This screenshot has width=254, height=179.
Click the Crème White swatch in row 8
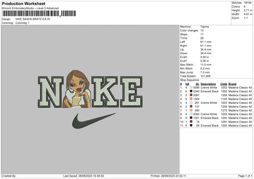pos(191,114)
